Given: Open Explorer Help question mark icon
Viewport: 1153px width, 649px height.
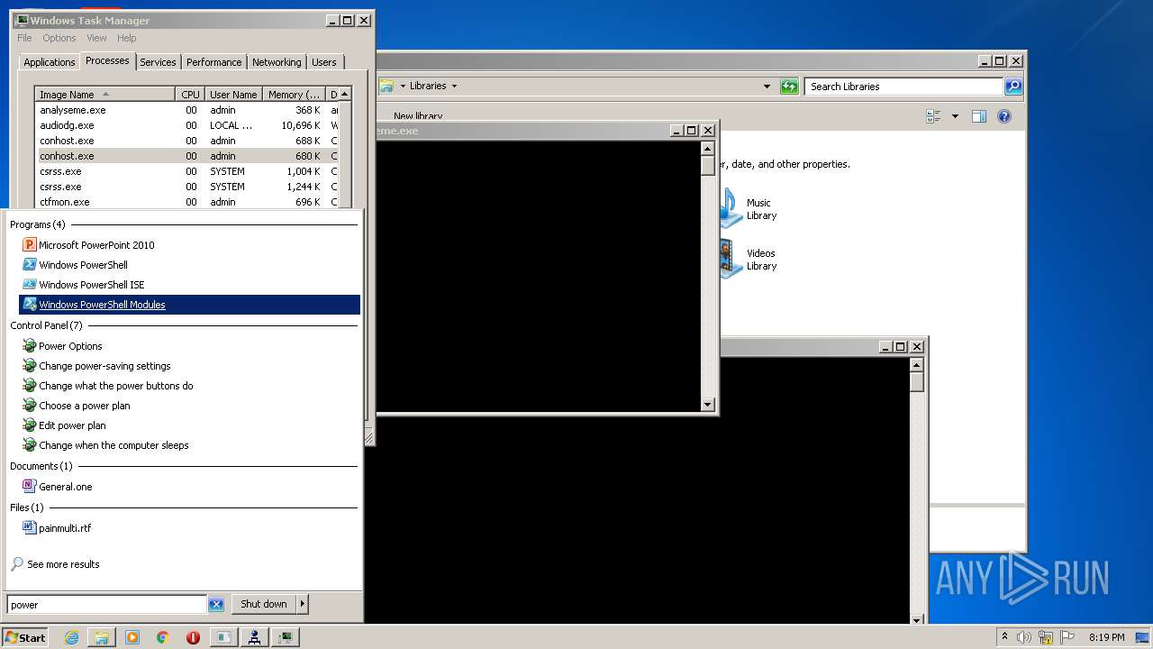Looking at the screenshot, I should (x=1004, y=116).
